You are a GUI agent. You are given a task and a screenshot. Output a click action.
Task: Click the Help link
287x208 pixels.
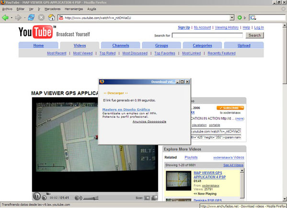(x=246, y=27)
